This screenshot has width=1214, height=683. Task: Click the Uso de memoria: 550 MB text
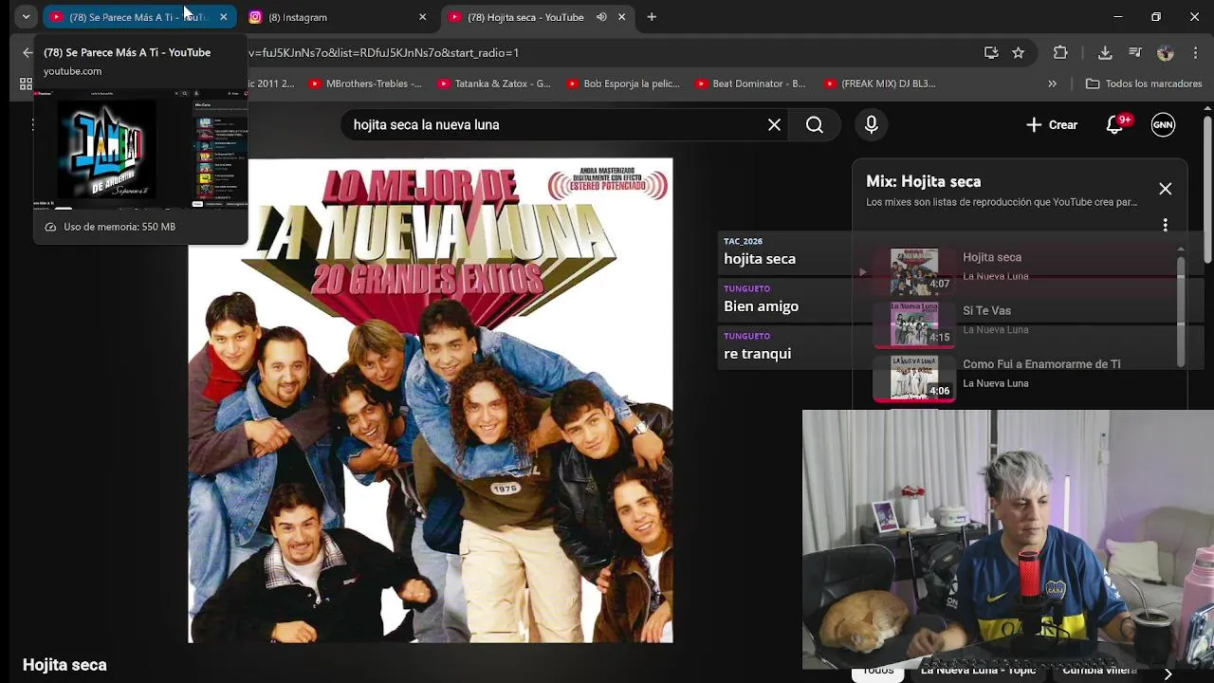point(120,227)
